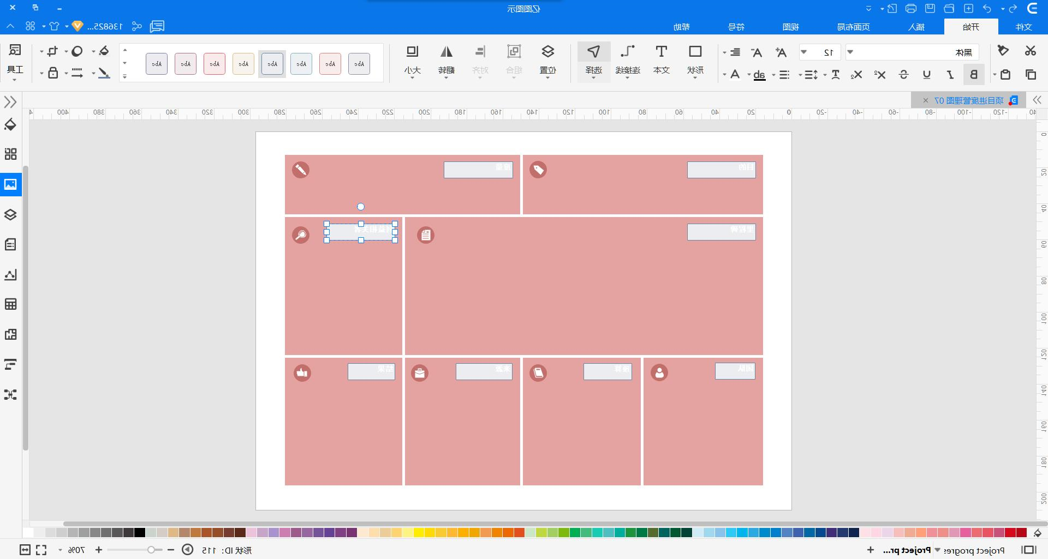Click the zoom in plus button
Screen dimensions: 1048x559
tap(99, 550)
